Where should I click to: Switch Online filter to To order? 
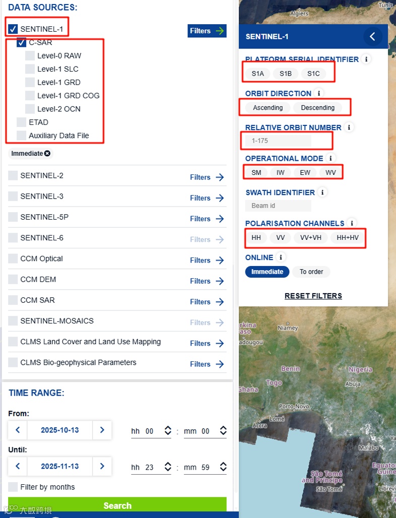[x=311, y=272]
